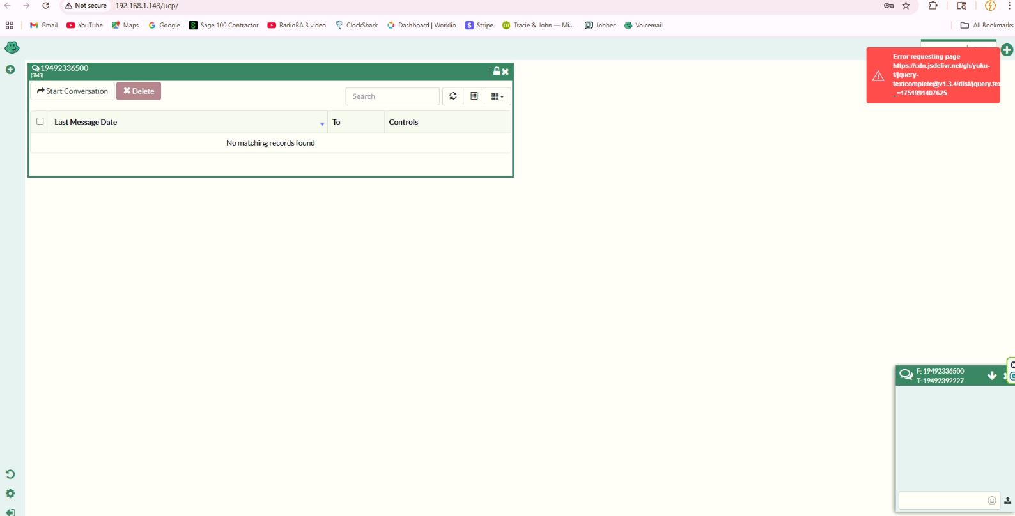
Task: Open the settings gear in left sidebar
Action: 10,494
